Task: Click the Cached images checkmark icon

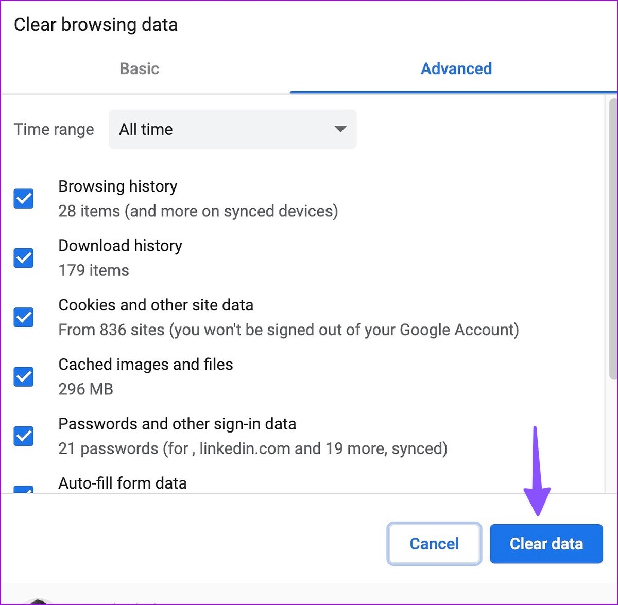Action: pyautogui.click(x=23, y=376)
